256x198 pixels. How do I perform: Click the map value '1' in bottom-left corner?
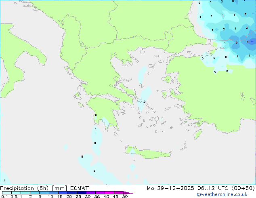(x=4, y=181)
